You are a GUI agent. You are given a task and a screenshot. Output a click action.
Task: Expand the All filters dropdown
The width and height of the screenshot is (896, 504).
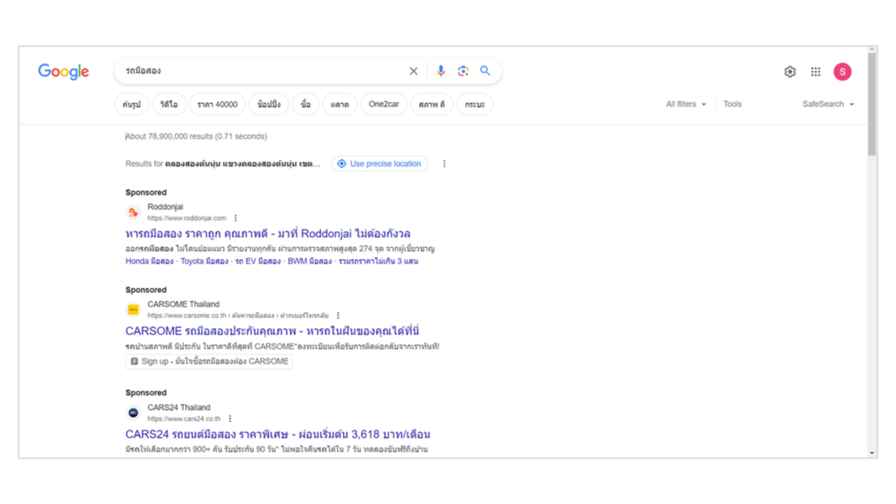pyautogui.click(x=685, y=105)
